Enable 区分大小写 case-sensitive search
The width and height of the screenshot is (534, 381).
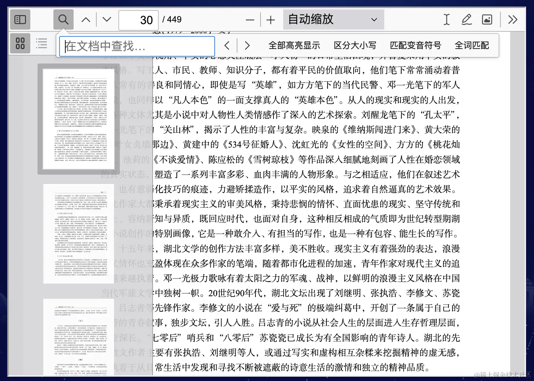point(355,45)
